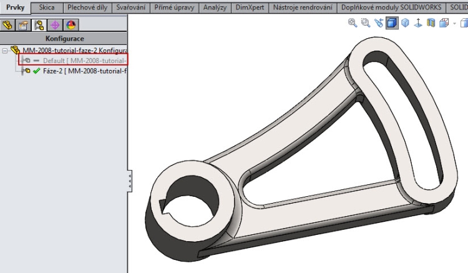Click the Previous View icon
The image size is (468, 273).
point(379,23)
